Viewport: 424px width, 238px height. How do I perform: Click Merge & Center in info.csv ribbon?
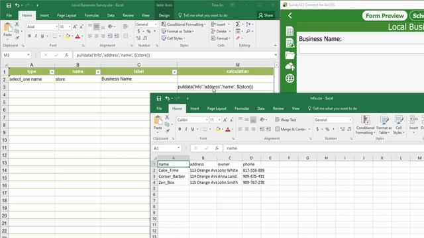click(291, 130)
